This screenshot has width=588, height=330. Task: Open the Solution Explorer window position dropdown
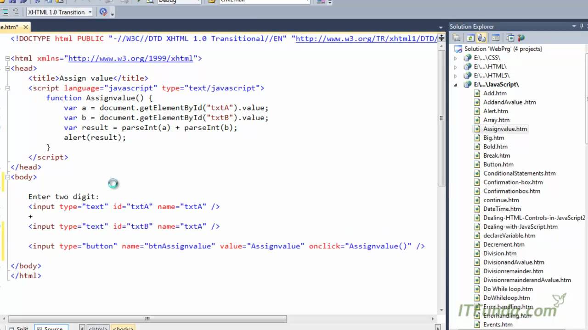click(x=574, y=27)
